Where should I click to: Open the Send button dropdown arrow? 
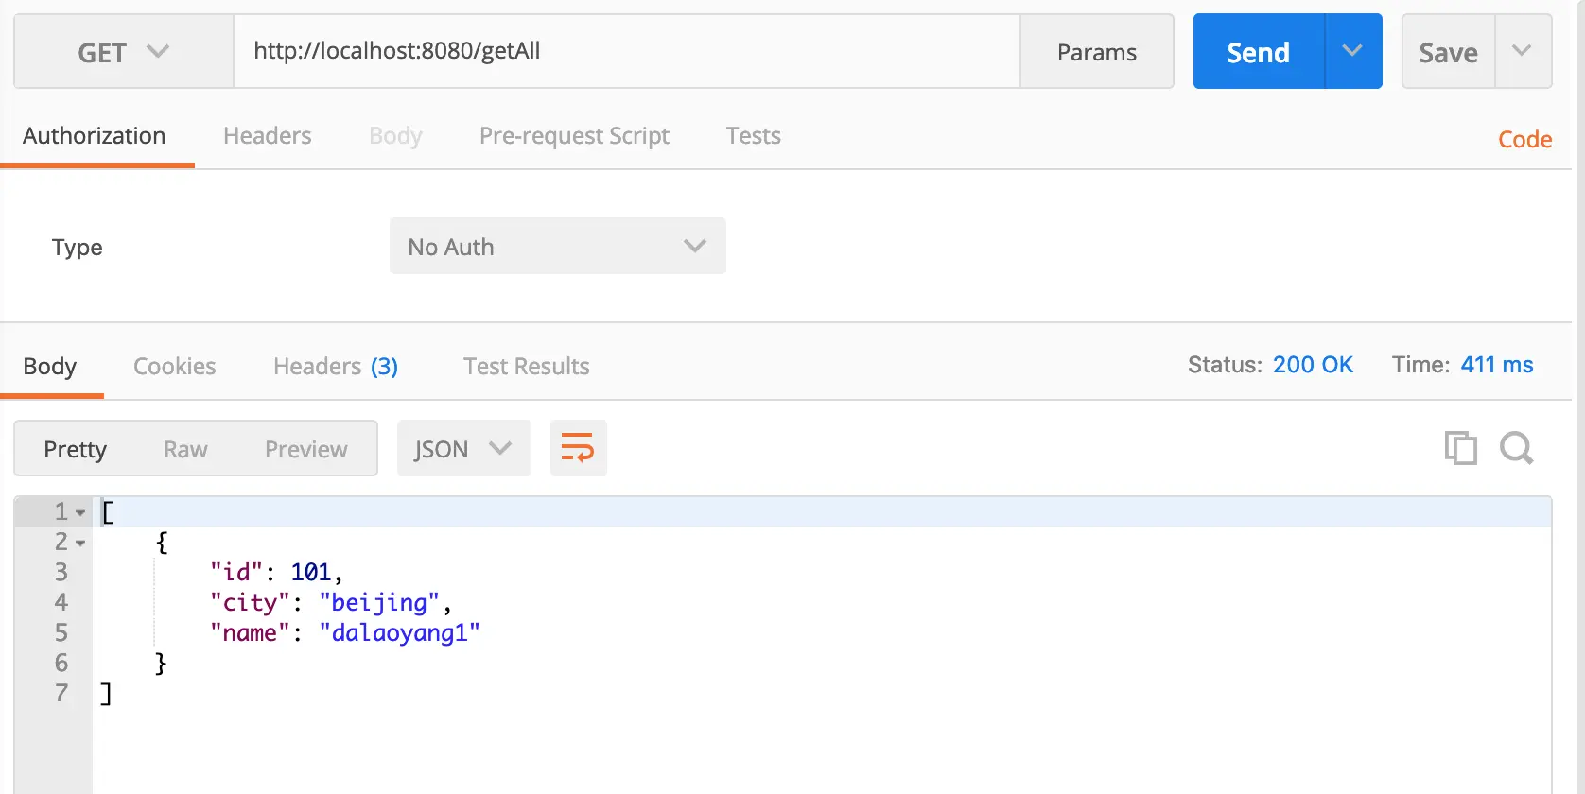[x=1352, y=52]
